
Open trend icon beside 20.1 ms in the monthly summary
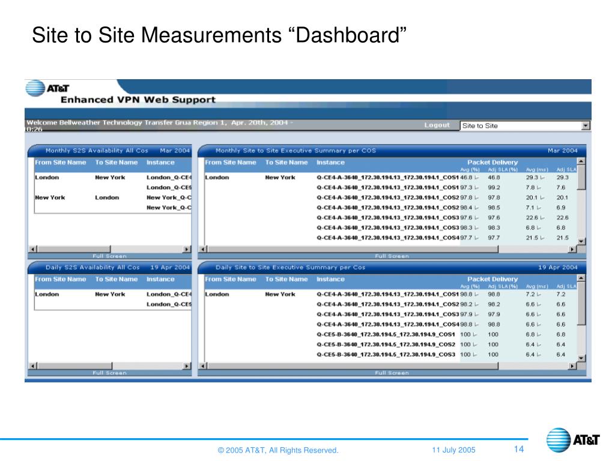click(x=542, y=197)
